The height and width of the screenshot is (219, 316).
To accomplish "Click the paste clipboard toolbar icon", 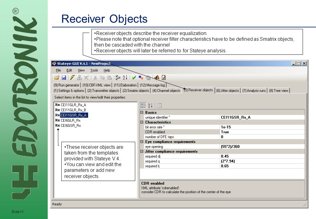I will click(x=109, y=78).
